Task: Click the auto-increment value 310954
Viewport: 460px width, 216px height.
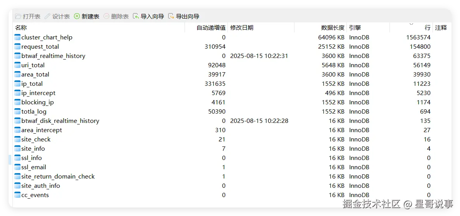Action: [x=215, y=47]
